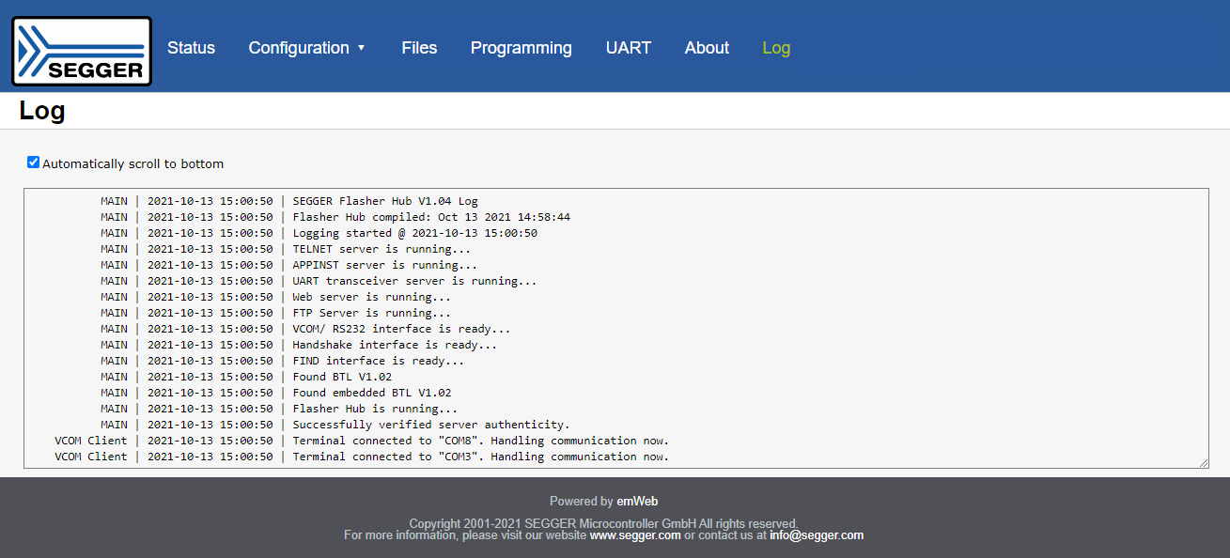Click the log area resize handle

tap(1203, 462)
